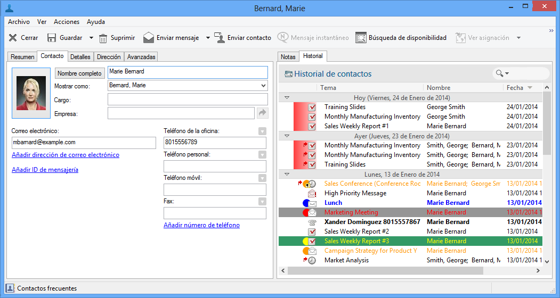560x298 pixels.
Task: Click the Suprimir trash can icon
Action: (103, 38)
